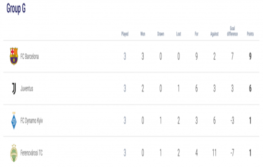Click the For column header
The height and width of the screenshot is (167, 263).
[x=197, y=34]
